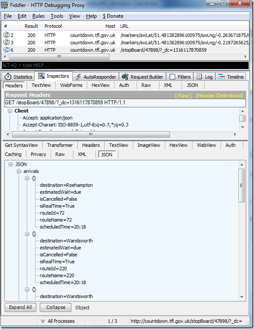Click the Result column header

point(31,26)
